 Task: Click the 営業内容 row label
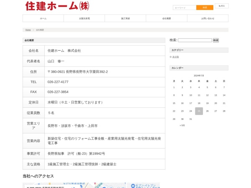(x=33, y=141)
